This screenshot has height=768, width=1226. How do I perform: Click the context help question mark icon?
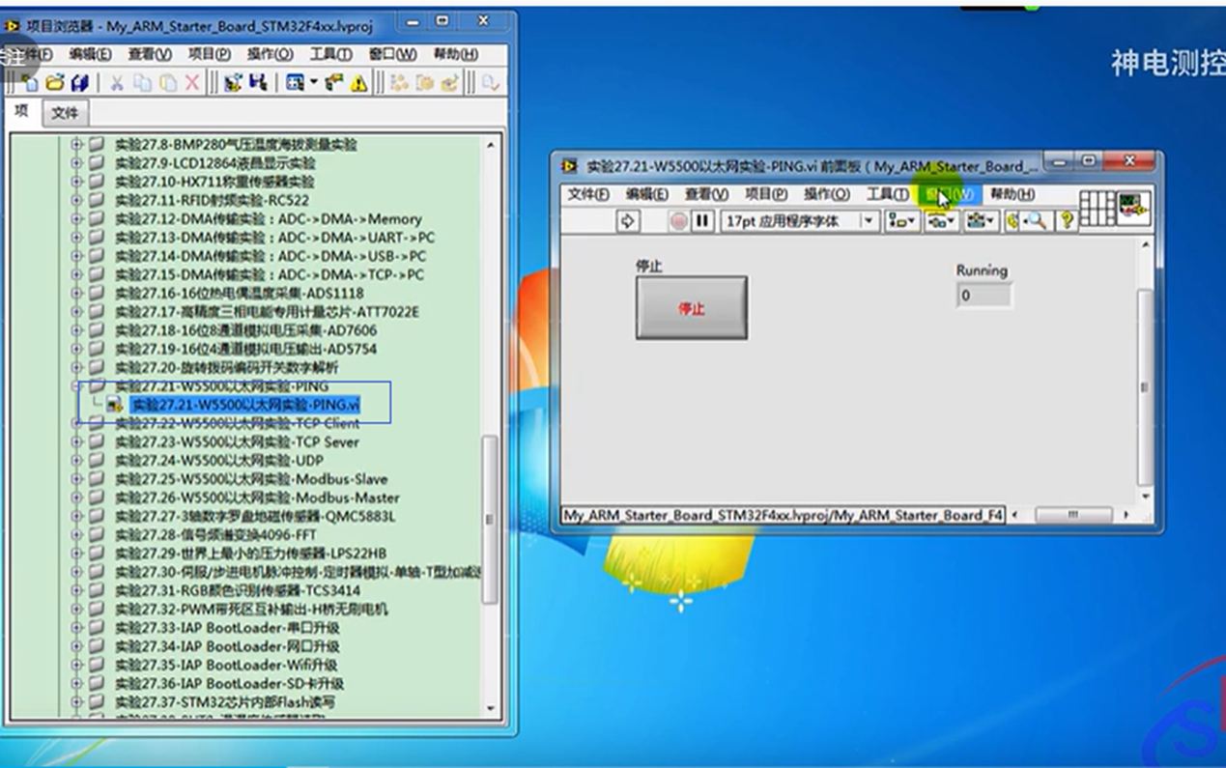pos(1067,221)
